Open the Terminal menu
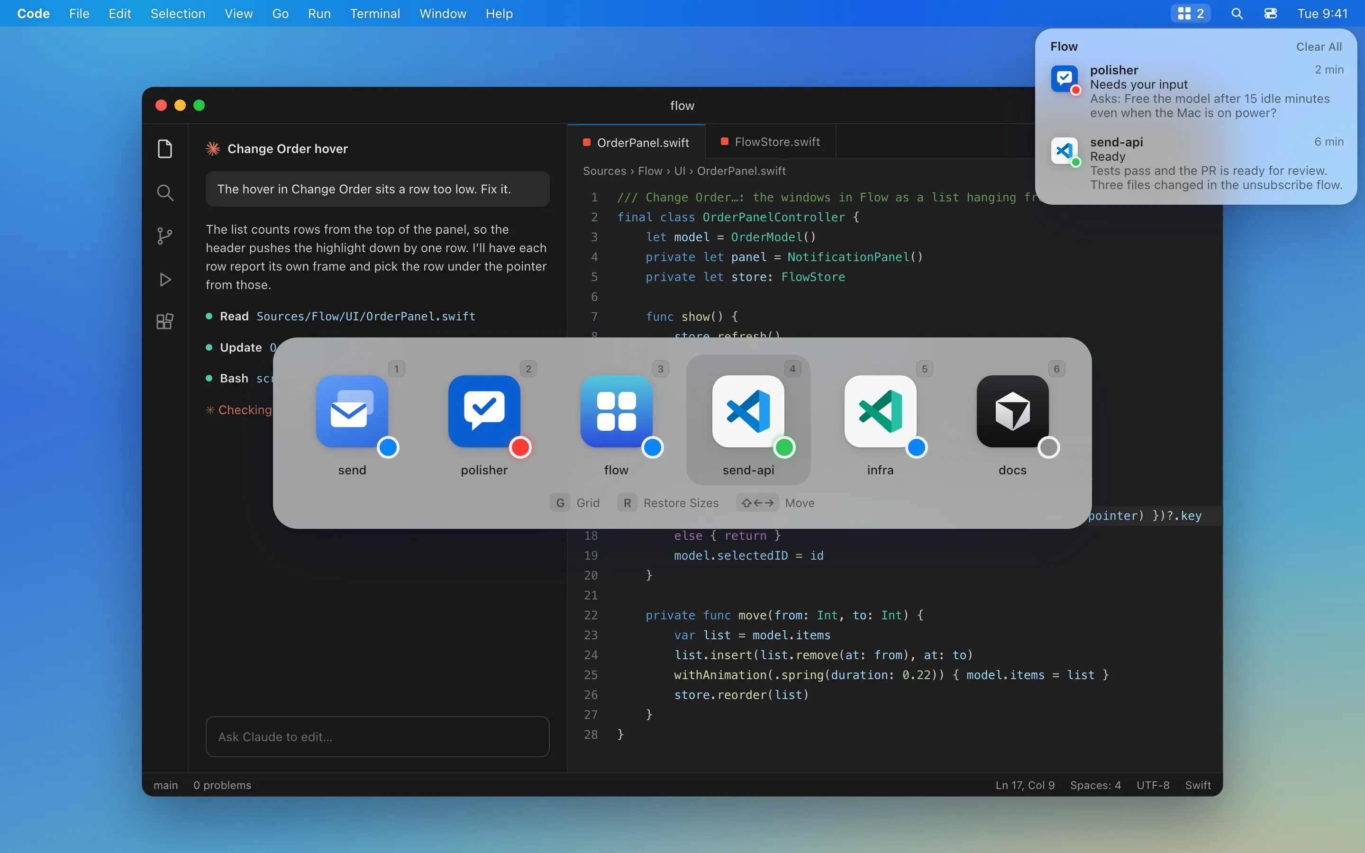The image size is (1365, 853). tap(374, 14)
